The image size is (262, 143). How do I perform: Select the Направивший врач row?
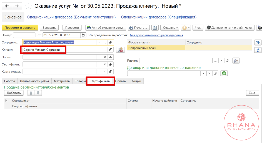[x=189, y=48]
